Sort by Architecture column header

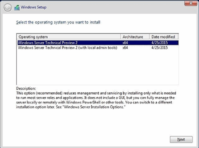(135, 37)
